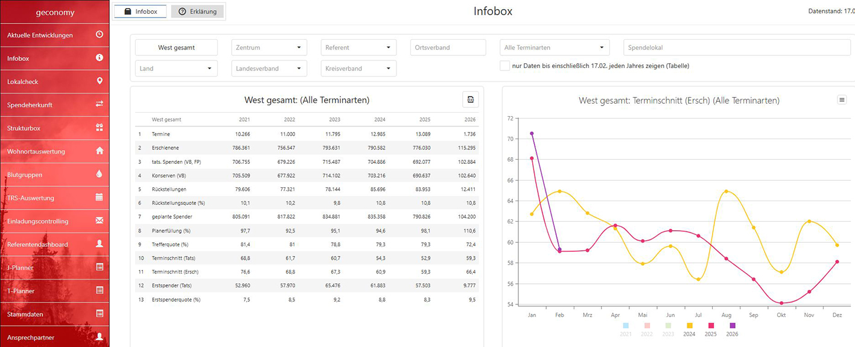
Task: Export the table using the file icon
Action: point(471,100)
